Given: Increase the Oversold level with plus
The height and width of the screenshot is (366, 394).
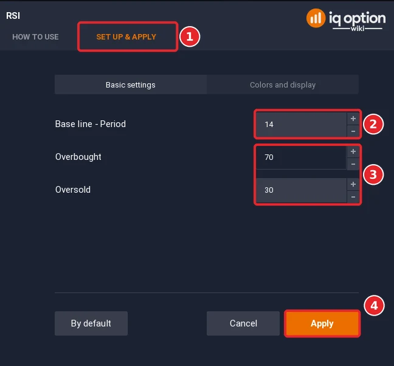Looking at the screenshot, I should [353, 184].
